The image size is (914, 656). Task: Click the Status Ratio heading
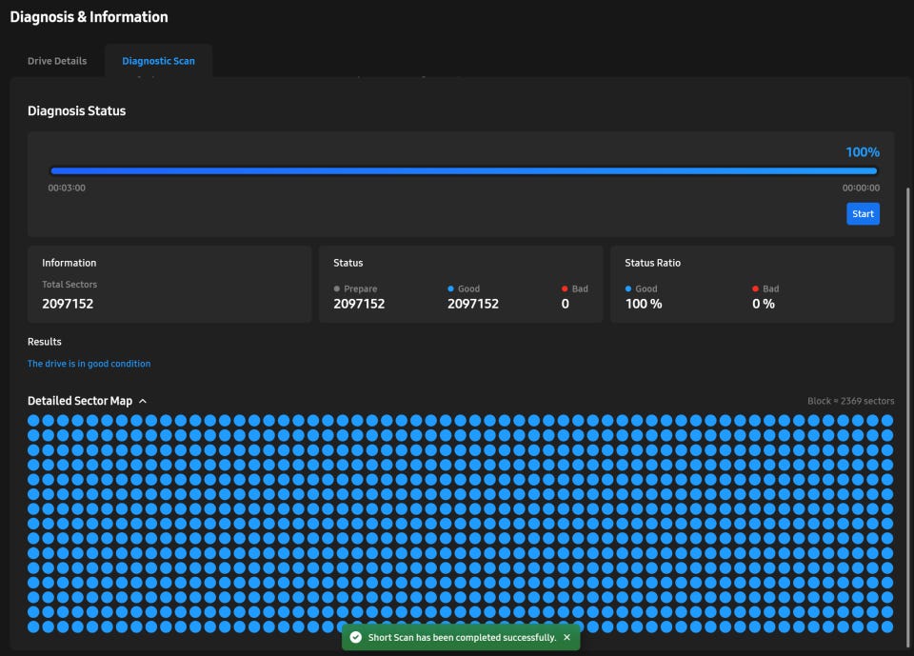[x=653, y=263]
